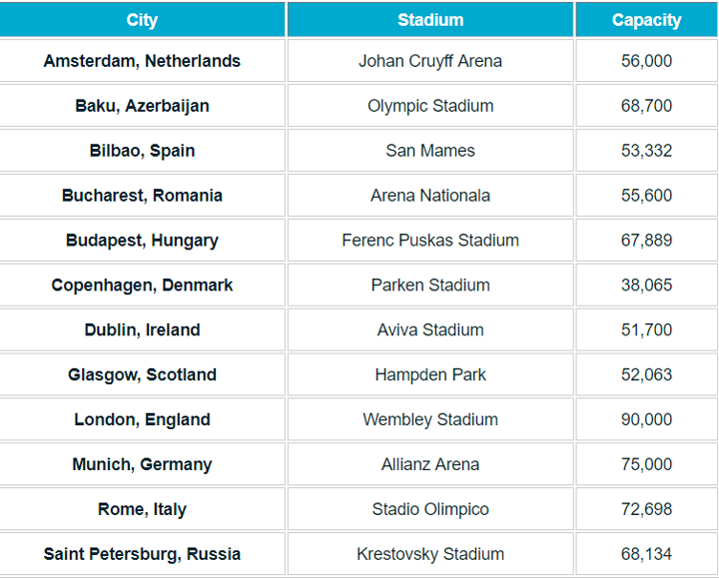
Task: Select the Amsterdam, Netherlands cell
Action: (x=142, y=61)
